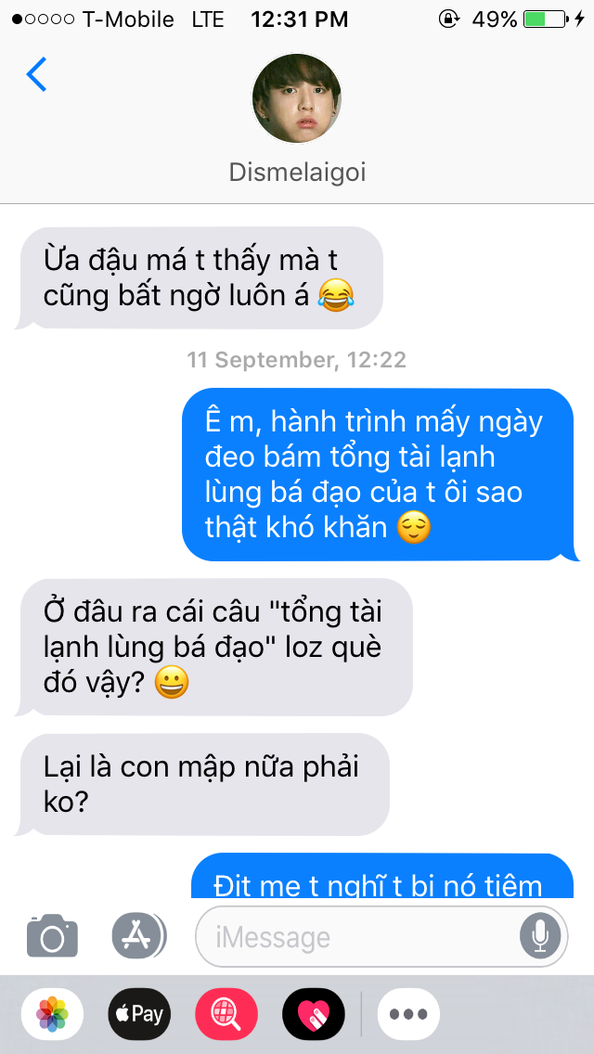The height and width of the screenshot is (1054, 594).
Task: Tap the 12:31 PM status bar clock
Action: pos(300,19)
